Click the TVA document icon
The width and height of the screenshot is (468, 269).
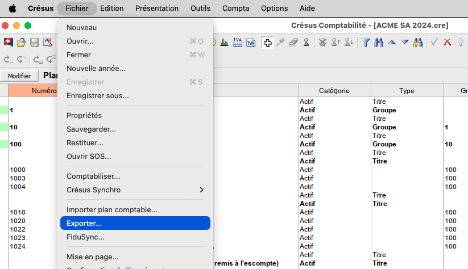251,43
